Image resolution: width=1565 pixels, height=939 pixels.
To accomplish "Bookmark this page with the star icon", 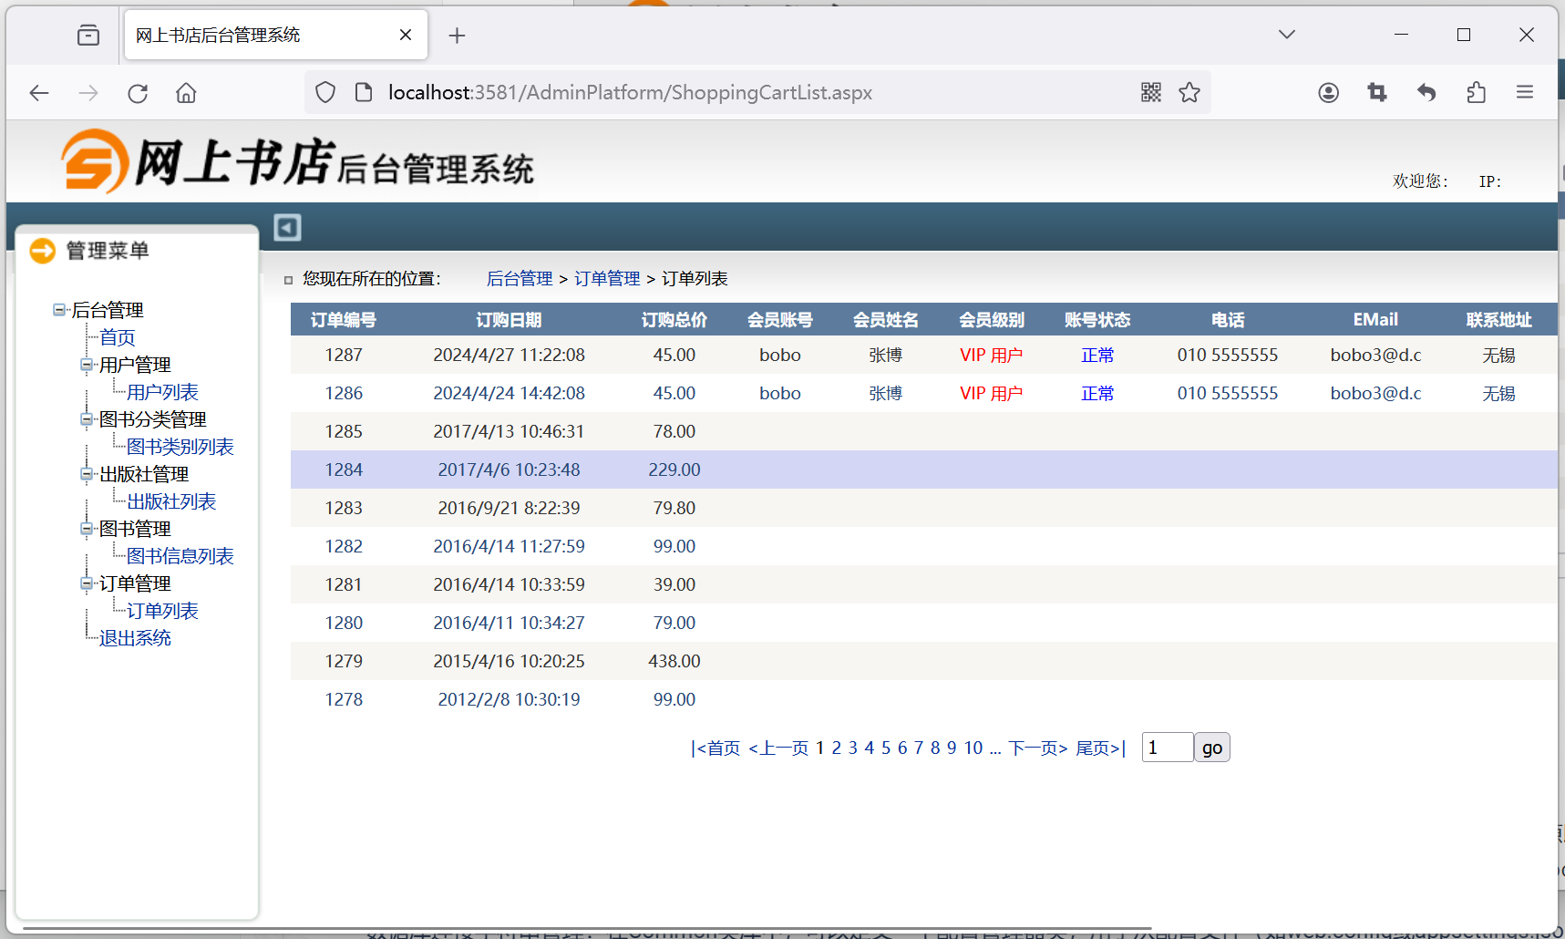I will (1189, 92).
